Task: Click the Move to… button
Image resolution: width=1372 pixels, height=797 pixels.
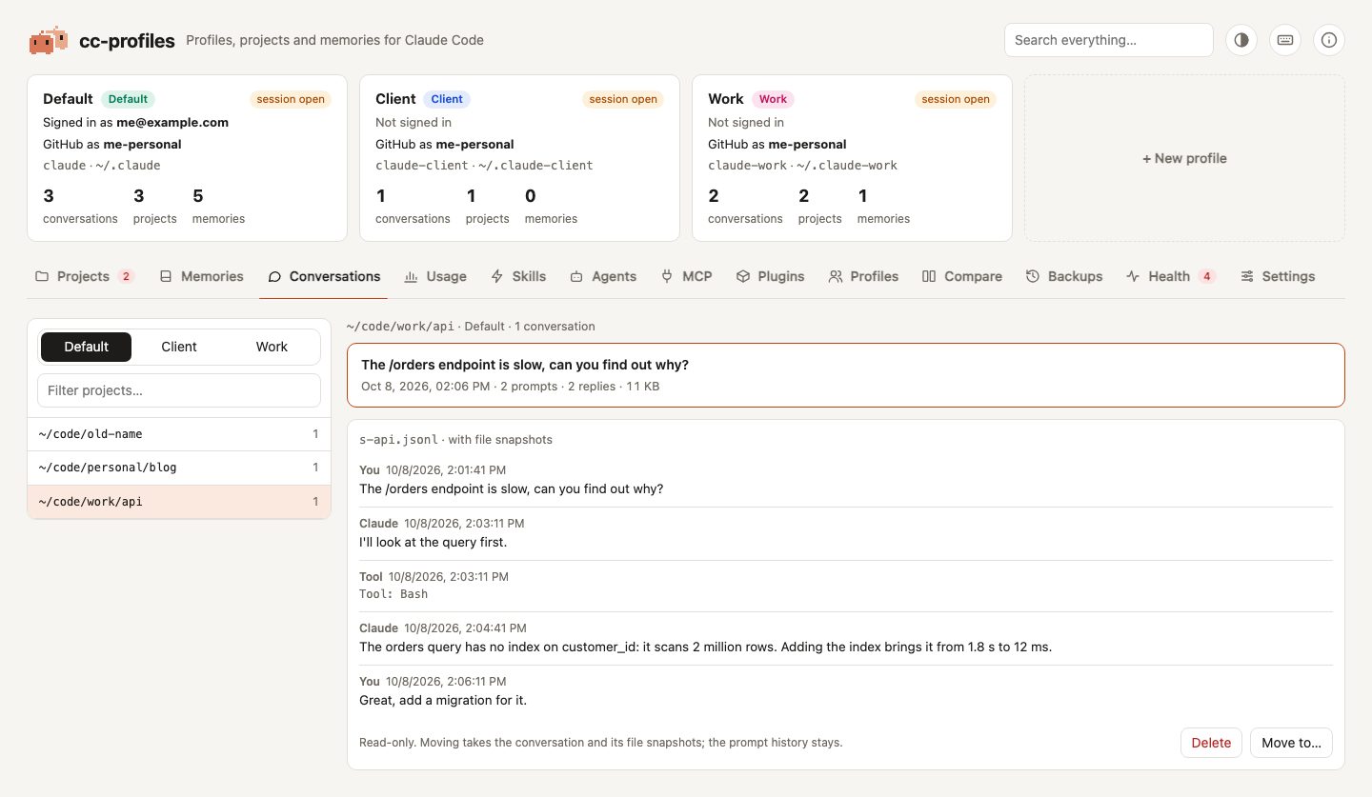Action: (x=1291, y=743)
